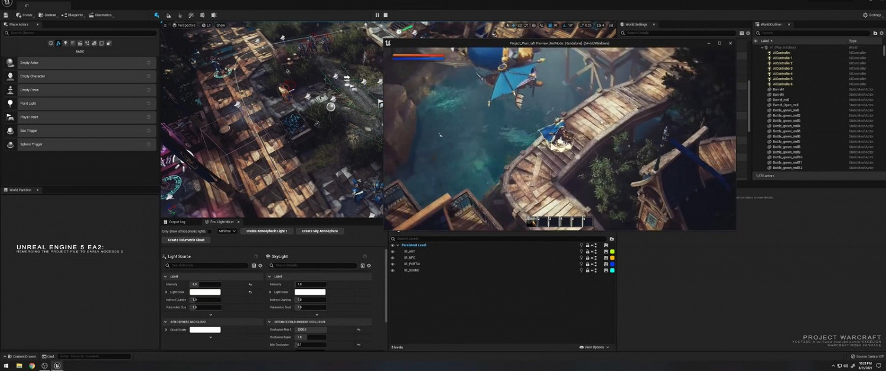
Task: Click the SkyLight Light Color swatch
Action: point(310,292)
